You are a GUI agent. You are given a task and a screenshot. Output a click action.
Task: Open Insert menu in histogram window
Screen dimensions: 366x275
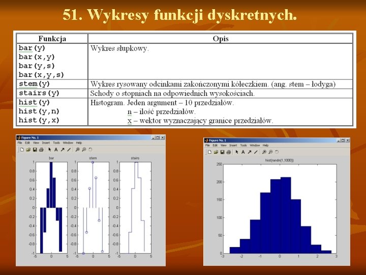233,145
